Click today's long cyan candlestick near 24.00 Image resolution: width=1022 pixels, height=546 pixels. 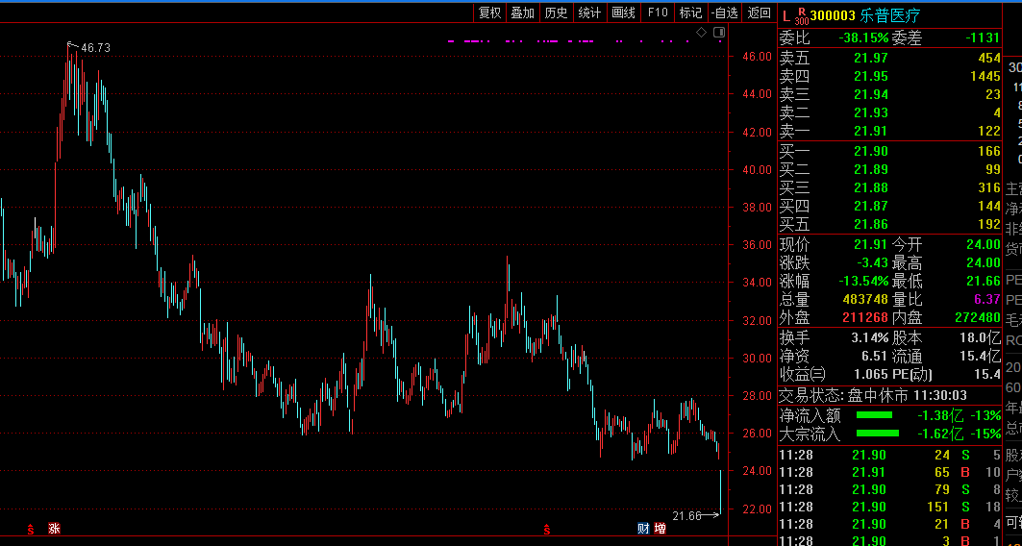tap(720, 492)
